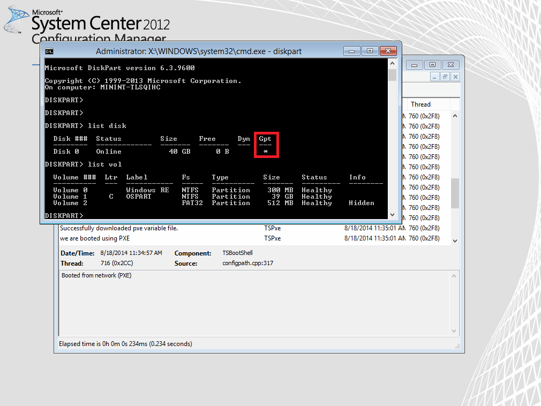Click the 'On computer: MININT-TLSQIHC' line

pyautogui.click(x=103, y=87)
